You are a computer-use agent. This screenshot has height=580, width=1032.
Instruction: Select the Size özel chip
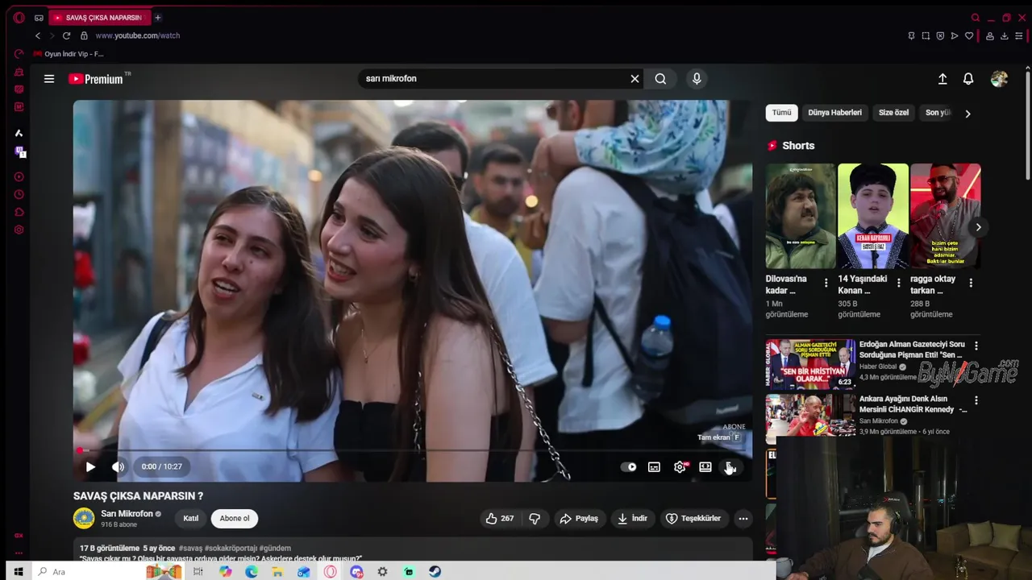pyautogui.click(x=893, y=113)
